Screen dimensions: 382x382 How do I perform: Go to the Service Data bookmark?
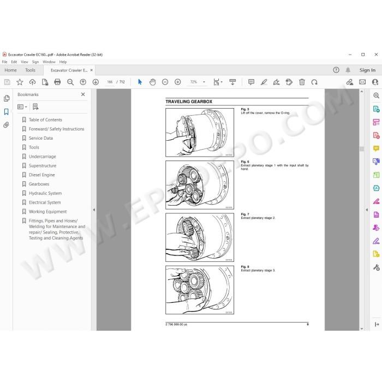[41, 138]
